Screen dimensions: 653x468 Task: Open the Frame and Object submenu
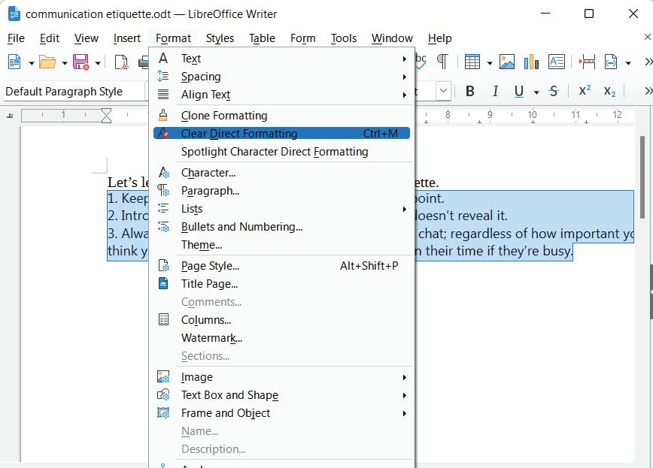[281, 413]
